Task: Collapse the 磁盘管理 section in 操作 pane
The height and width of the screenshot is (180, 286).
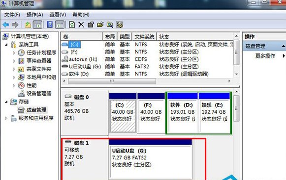Action: pyautogui.click(x=283, y=46)
